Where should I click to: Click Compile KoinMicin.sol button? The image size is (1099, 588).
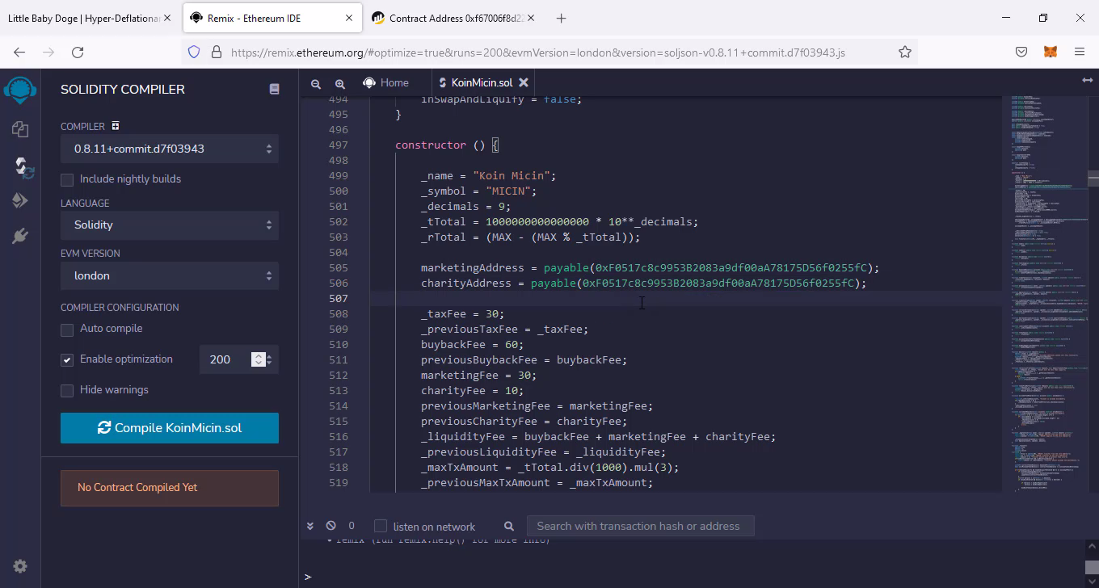(170, 428)
